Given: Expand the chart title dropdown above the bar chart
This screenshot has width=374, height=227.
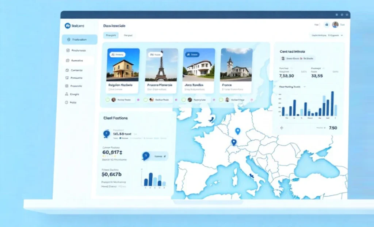Looking at the screenshot, I should [x=305, y=87].
